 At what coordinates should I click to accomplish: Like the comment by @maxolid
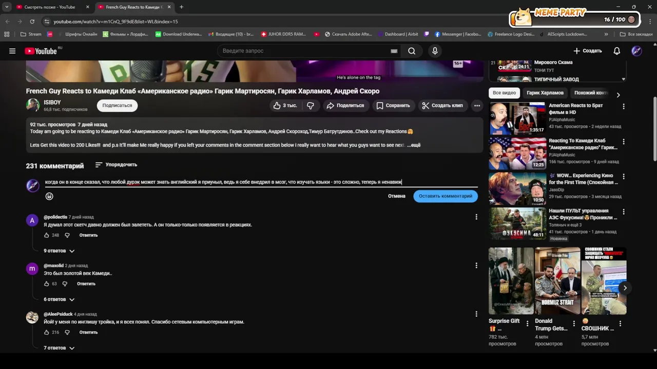(47, 283)
